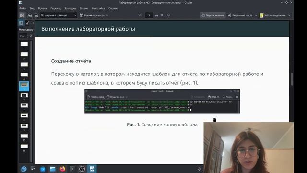The width and height of the screenshot is (307, 173).
Task: Click the 'Выполнение лабораторной работы' slide title
Action: [x=88, y=29]
